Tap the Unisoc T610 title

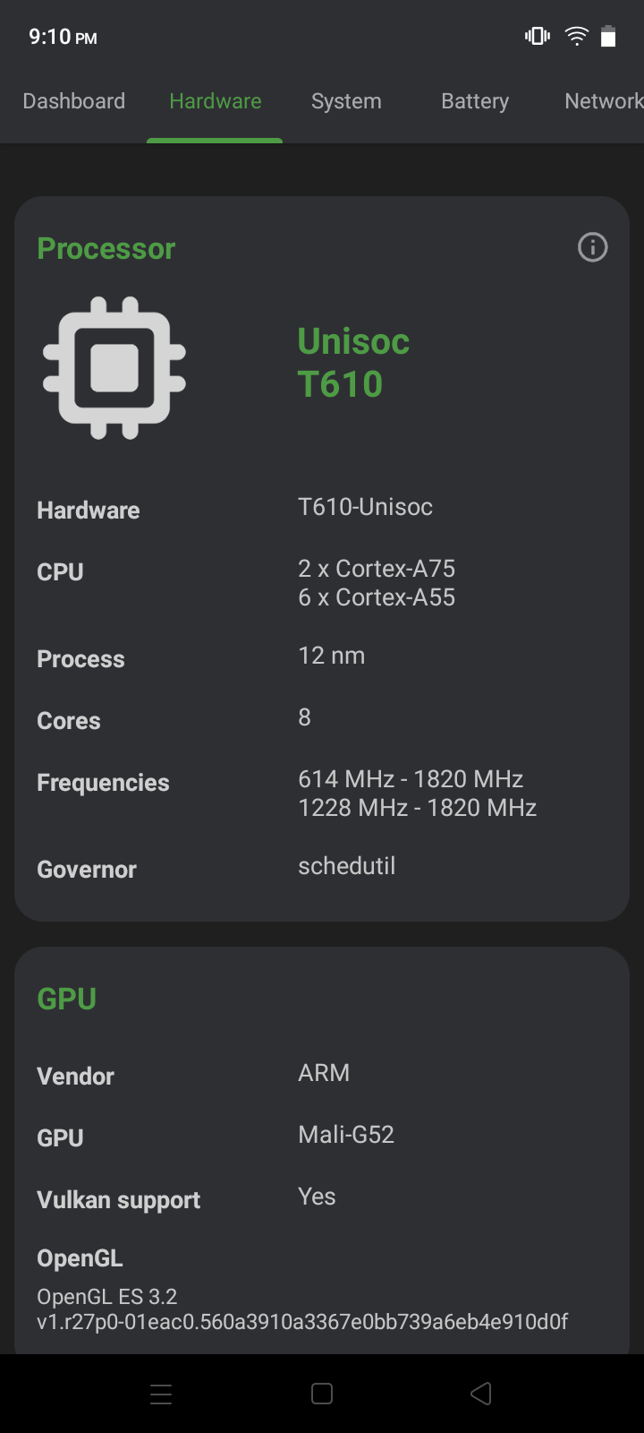coord(353,361)
